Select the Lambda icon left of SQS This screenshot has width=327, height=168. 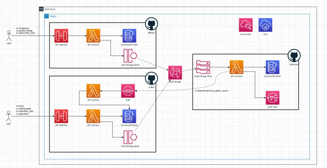(x=93, y=91)
